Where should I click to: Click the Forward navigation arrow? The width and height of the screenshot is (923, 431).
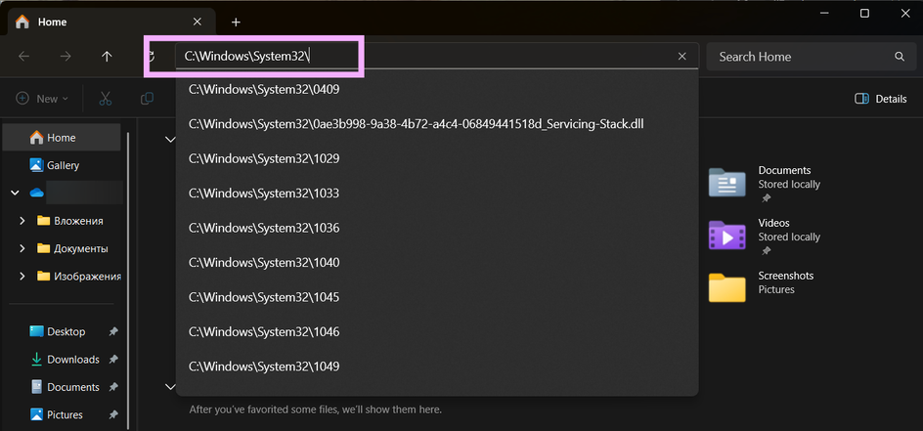pos(66,57)
